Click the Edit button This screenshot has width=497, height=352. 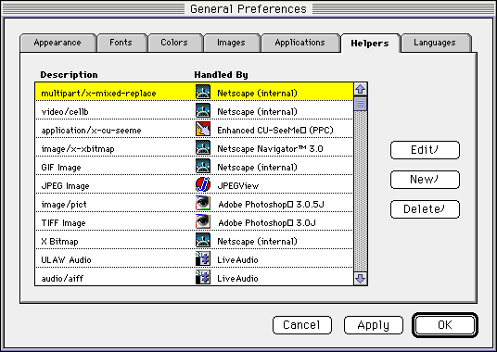pos(425,150)
